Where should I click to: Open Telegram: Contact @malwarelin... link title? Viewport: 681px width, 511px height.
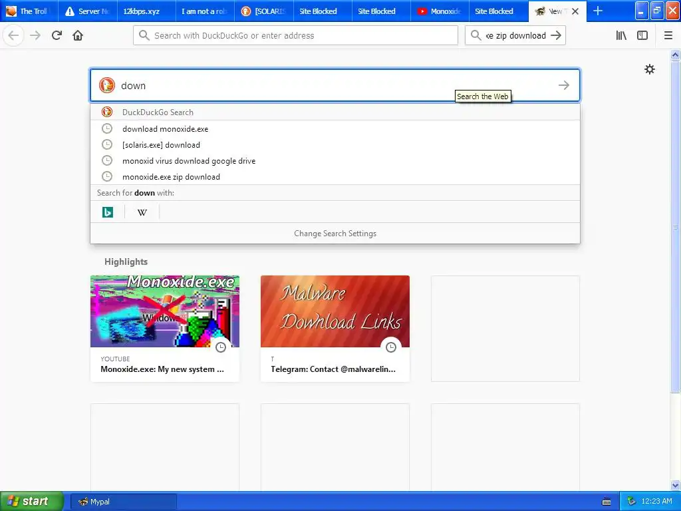pos(333,369)
